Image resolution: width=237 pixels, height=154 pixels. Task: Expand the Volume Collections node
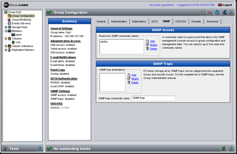pos(6,46)
